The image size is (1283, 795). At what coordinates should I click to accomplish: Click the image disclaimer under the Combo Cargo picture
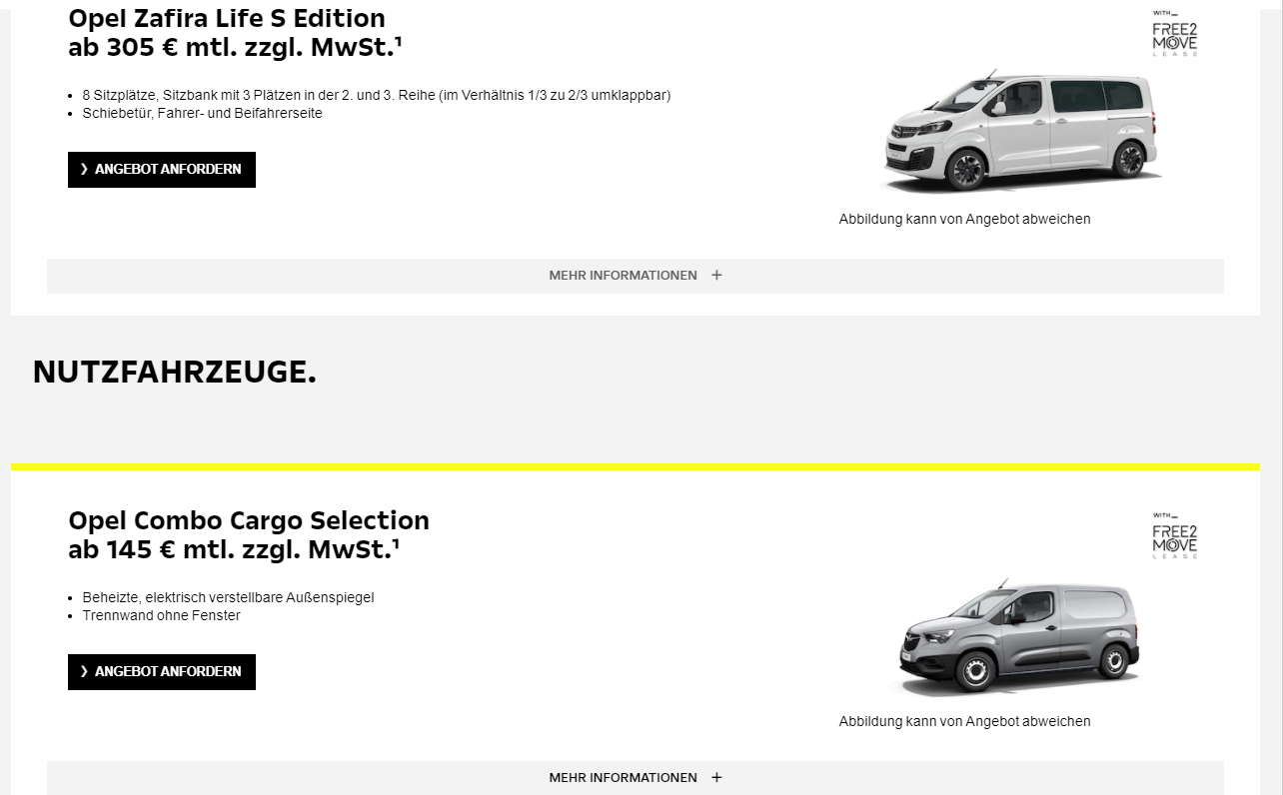(x=965, y=721)
